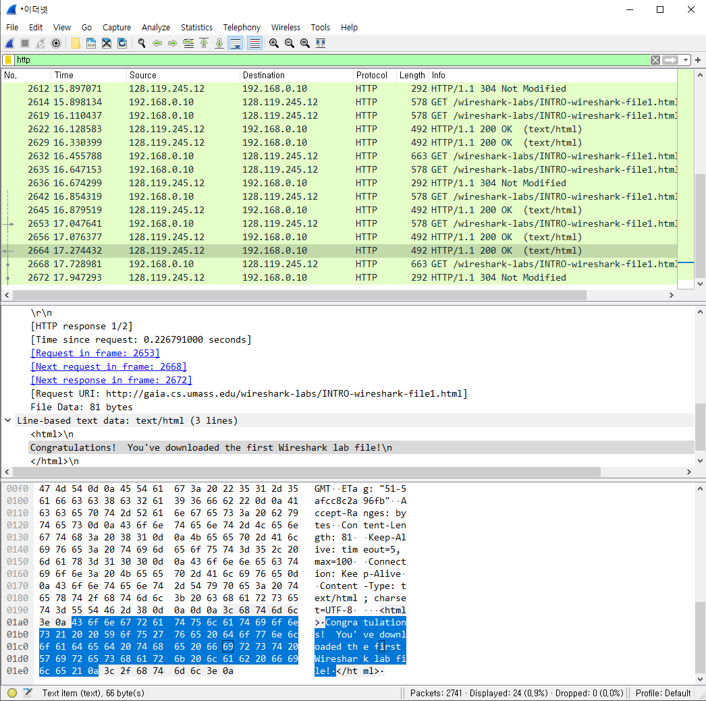Open a capture file folder icon
Viewport: 706px width, 701px height.
76,43
